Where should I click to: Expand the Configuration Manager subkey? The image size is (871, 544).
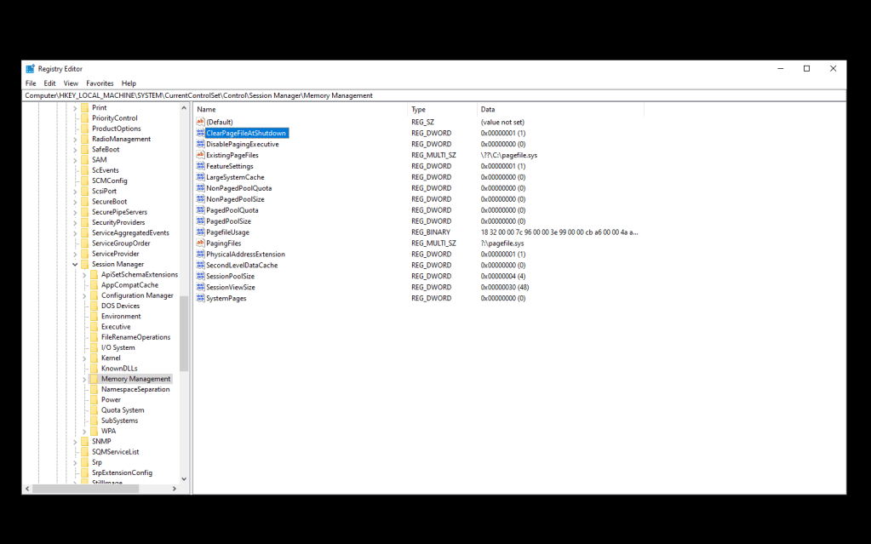tap(84, 295)
